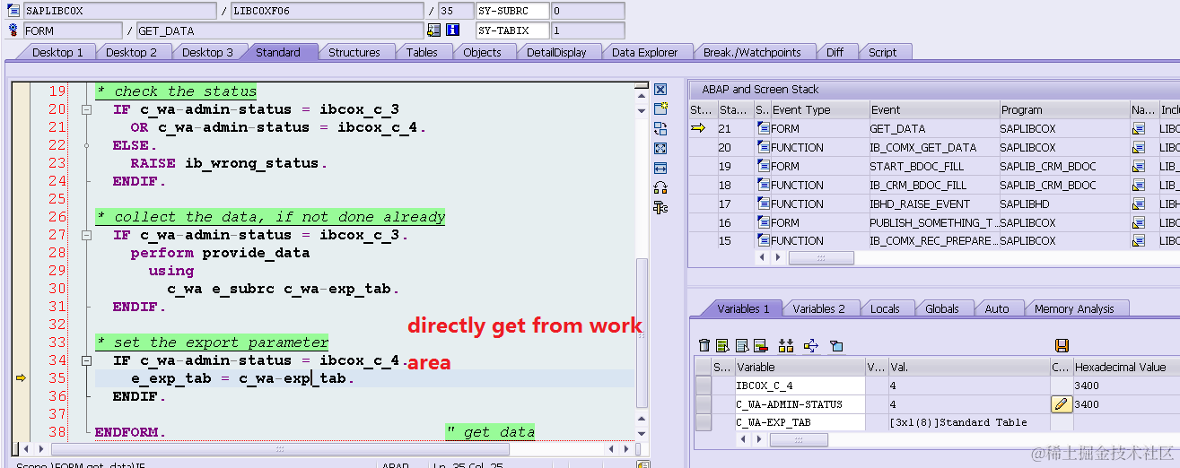Click navigation icon in IB_COMX_GET_DATA stack row
1180x468 pixels.
pyautogui.click(x=1139, y=148)
